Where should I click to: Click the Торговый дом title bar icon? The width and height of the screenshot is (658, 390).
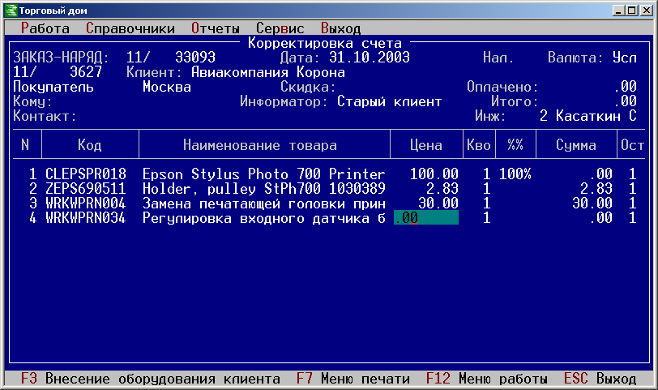pyautogui.click(x=11, y=11)
